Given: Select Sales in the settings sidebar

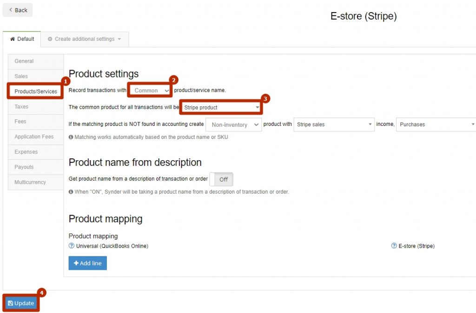Looking at the screenshot, I should coord(36,77).
